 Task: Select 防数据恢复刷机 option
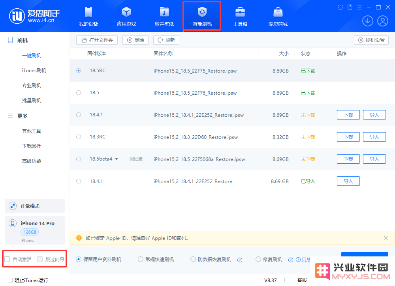193,259
